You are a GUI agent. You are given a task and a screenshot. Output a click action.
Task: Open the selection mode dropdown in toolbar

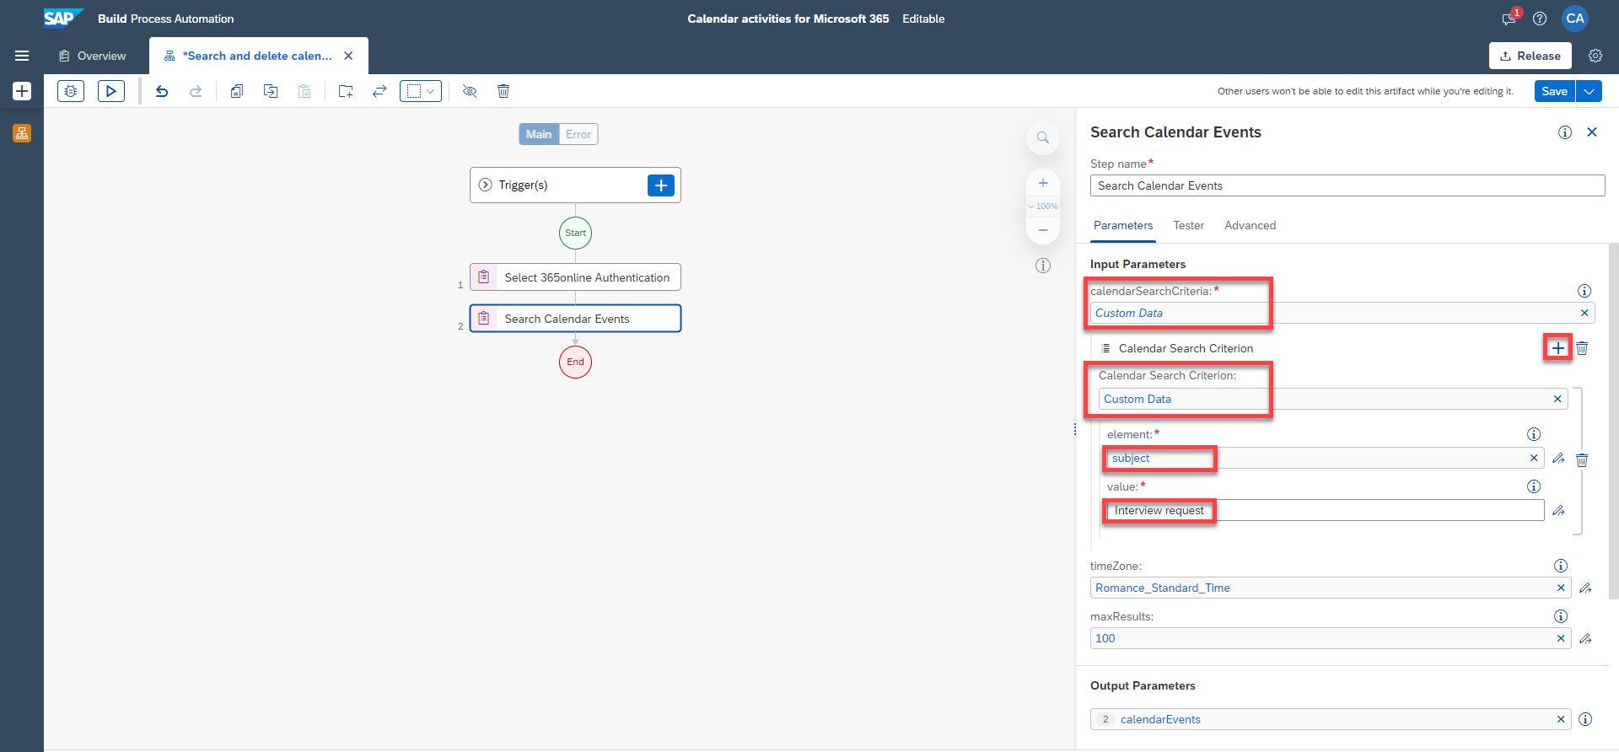coord(421,91)
